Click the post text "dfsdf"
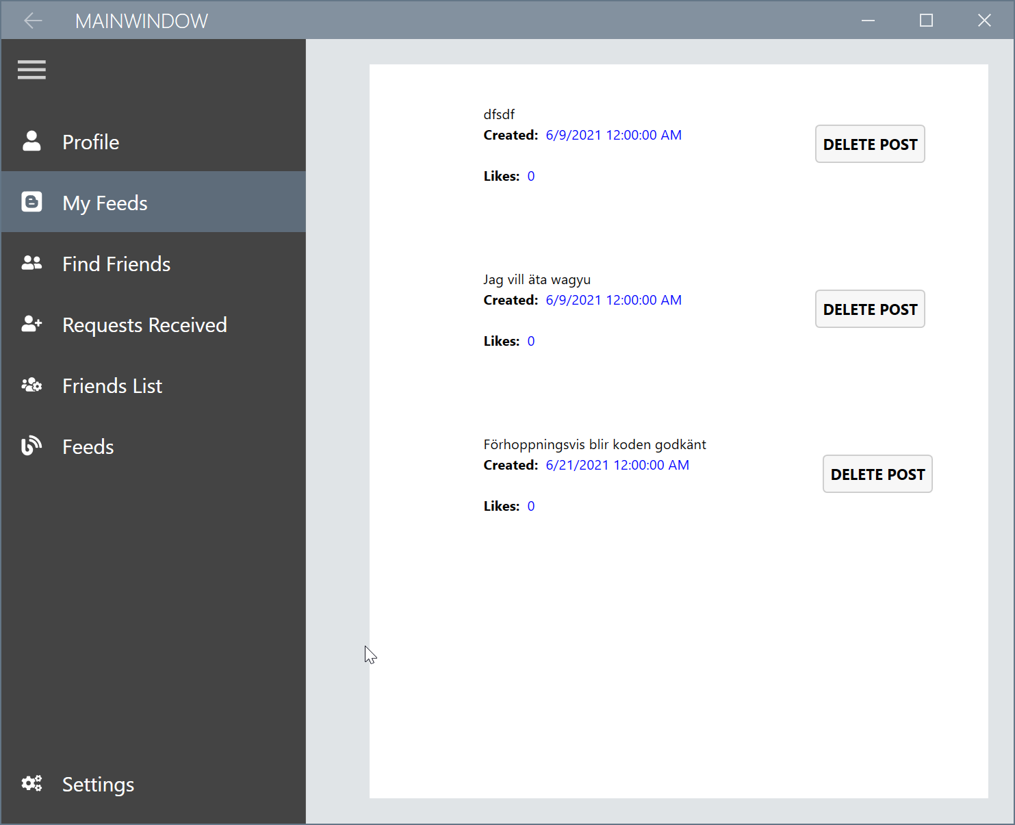 coord(499,114)
